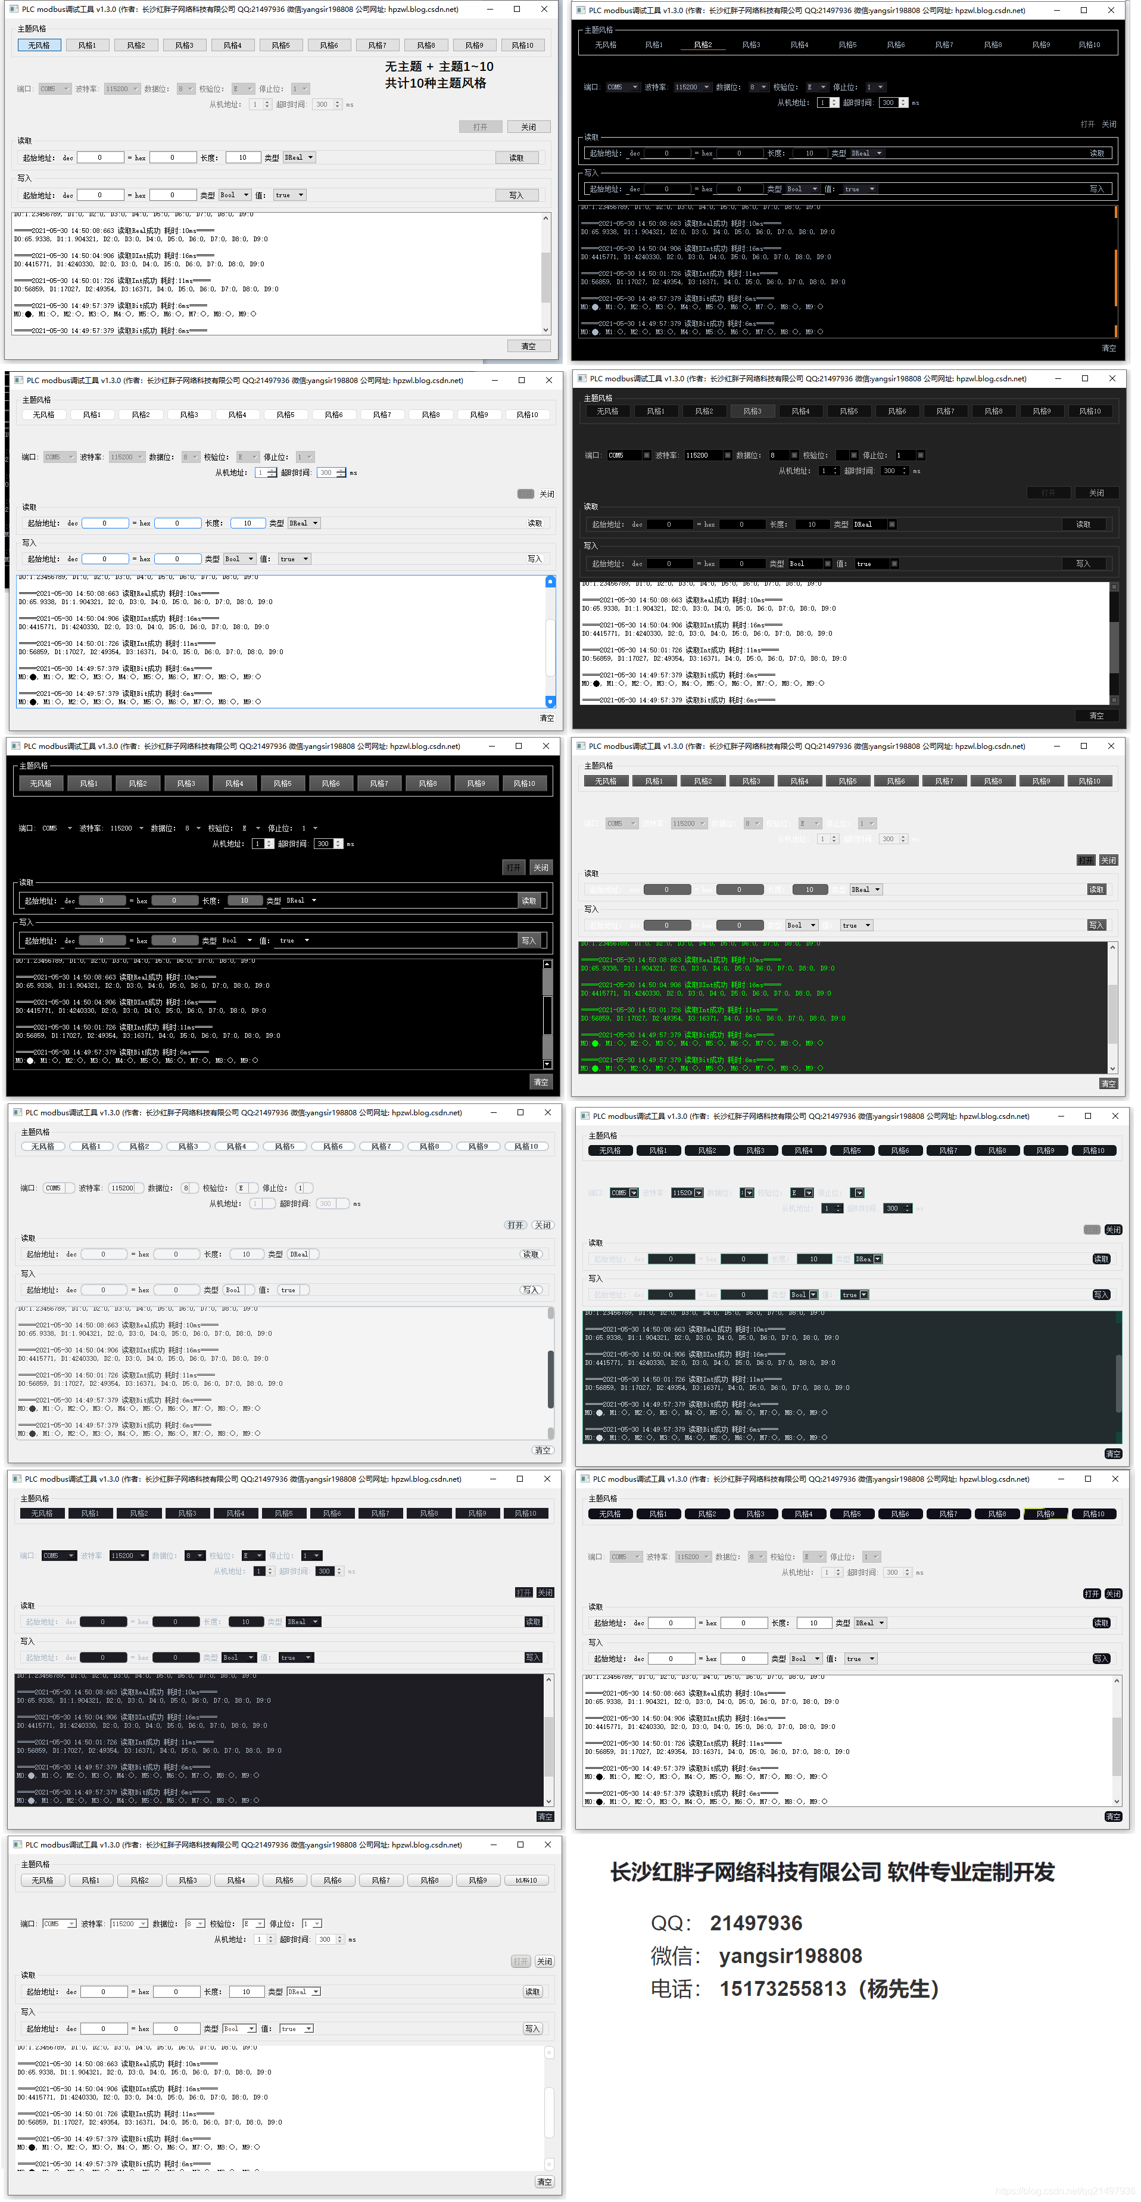
Task: Click read dec address field in dark teal window
Action: [x=671, y=1259]
